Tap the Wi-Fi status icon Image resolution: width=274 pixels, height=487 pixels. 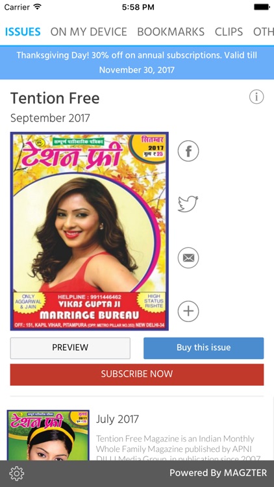[38, 7]
